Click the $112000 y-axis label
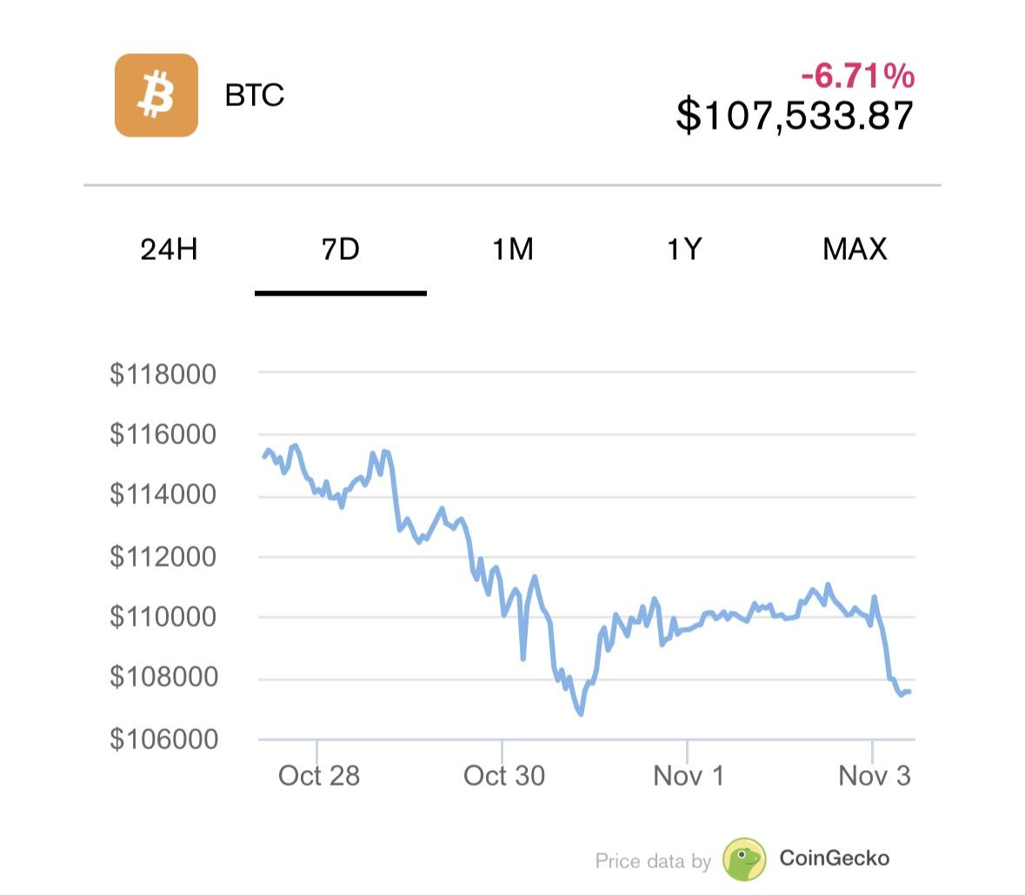The width and height of the screenshot is (1025, 895). point(163,556)
